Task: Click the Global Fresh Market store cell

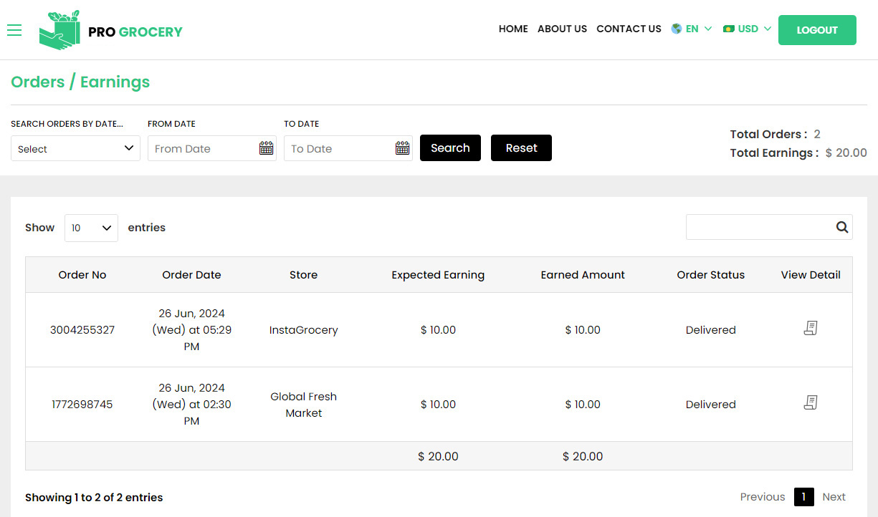Action: [x=303, y=405]
